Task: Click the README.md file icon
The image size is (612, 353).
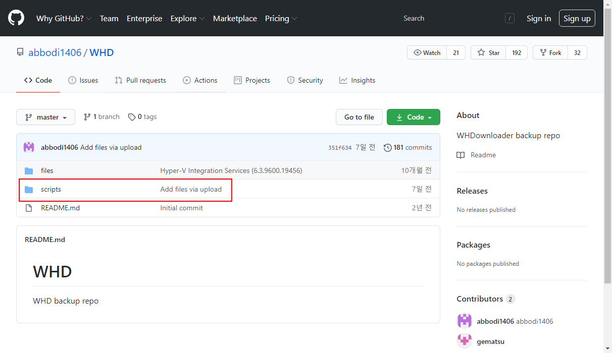Action: coord(29,208)
